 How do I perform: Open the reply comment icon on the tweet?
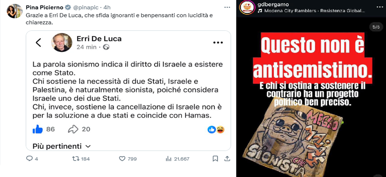point(29,159)
